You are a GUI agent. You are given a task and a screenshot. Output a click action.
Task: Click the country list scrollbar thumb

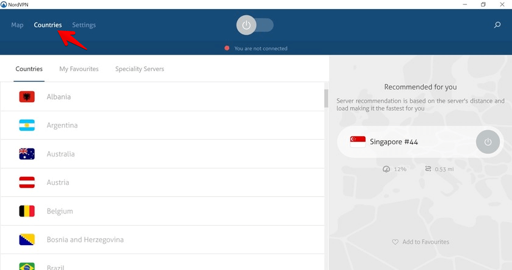[x=326, y=99]
